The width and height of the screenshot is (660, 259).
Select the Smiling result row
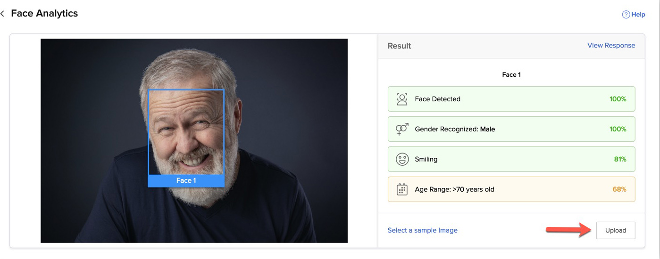click(511, 159)
